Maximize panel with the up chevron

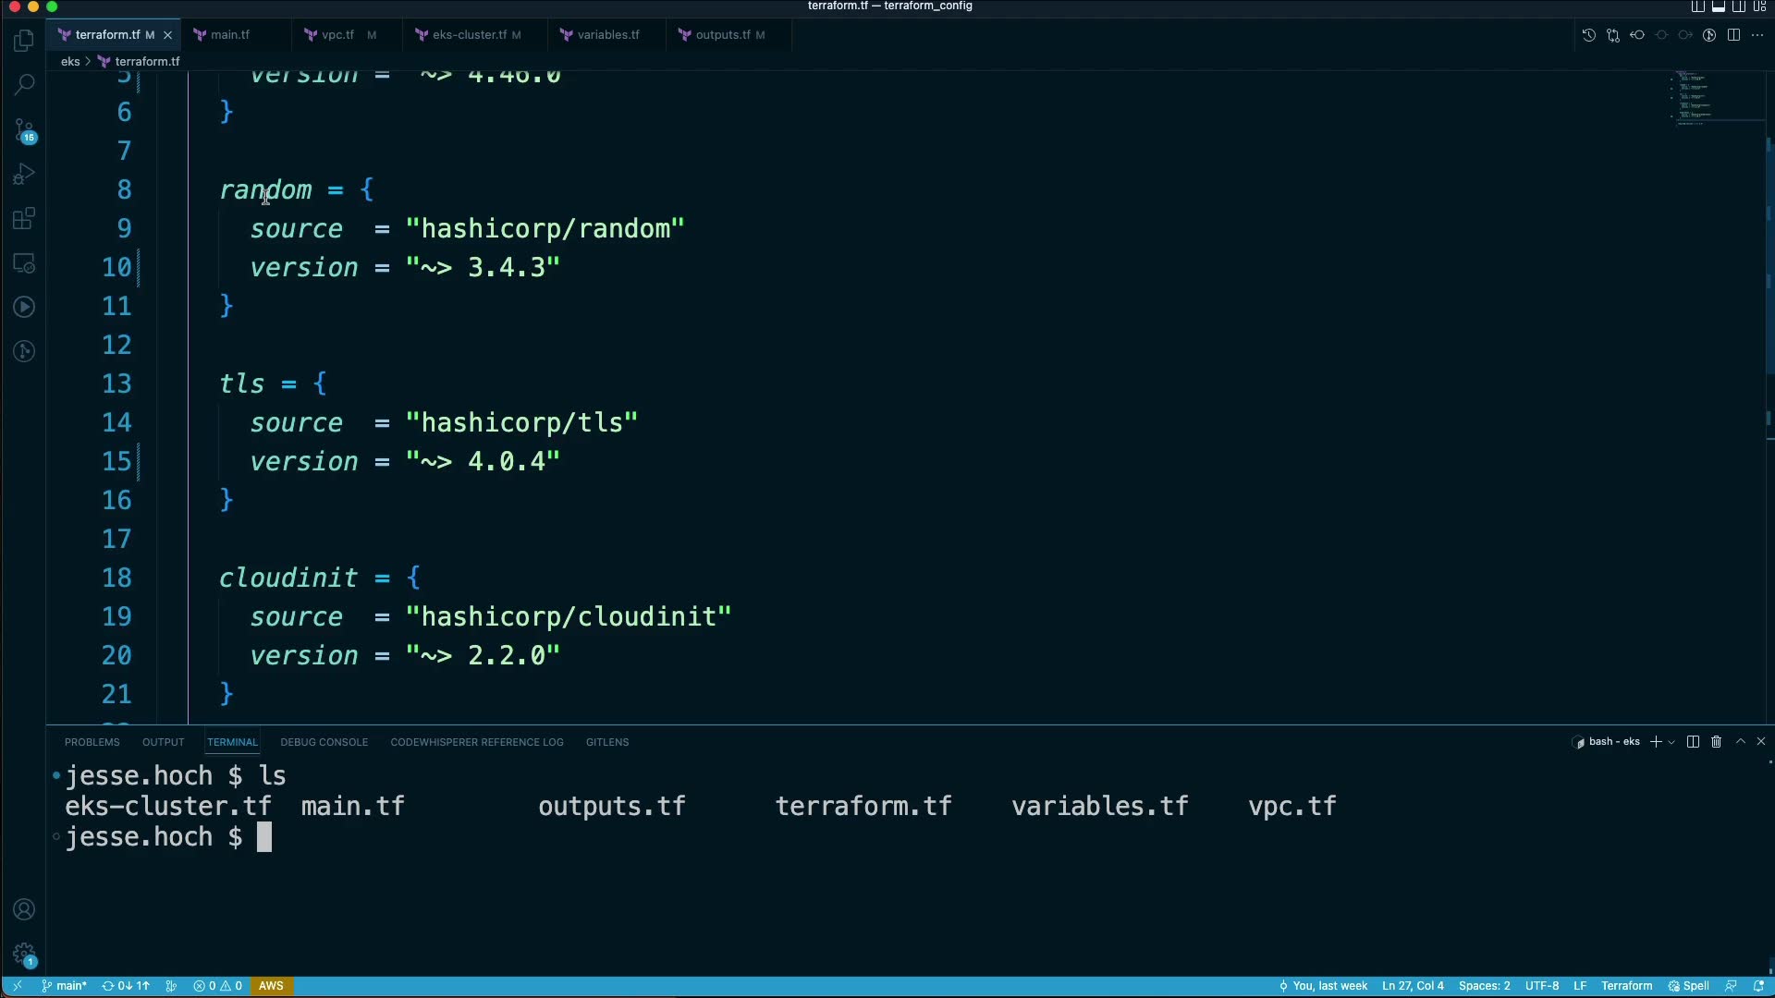point(1740,742)
